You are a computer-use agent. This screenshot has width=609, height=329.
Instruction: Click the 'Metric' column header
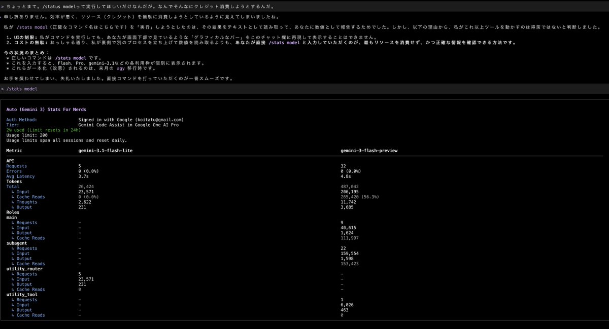(x=14, y=151)
